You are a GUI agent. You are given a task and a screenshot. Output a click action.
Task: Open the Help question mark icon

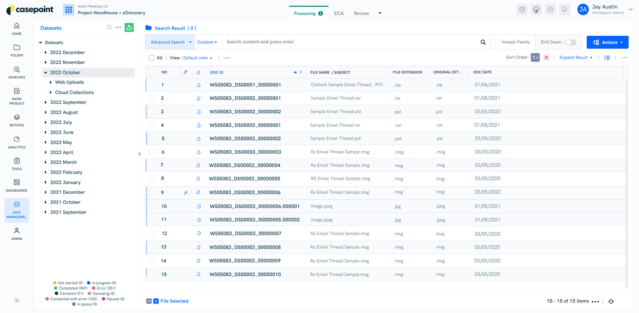[x=550, y=9]
